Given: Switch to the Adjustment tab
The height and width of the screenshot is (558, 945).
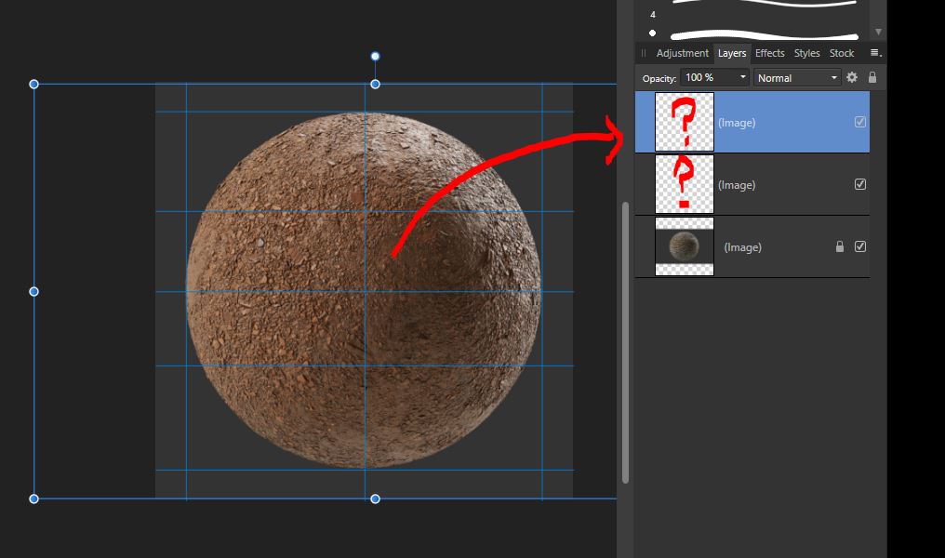Looking at the screenshot, I should [682, 53].
